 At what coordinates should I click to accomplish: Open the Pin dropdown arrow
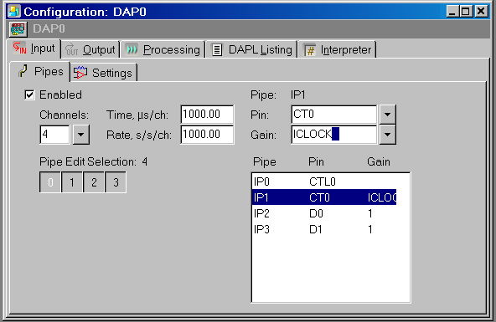coord(387,115)
